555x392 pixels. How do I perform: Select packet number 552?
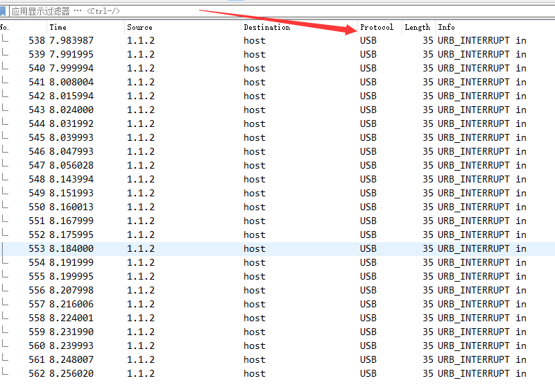pyautogui.click(x=277, y=235)
